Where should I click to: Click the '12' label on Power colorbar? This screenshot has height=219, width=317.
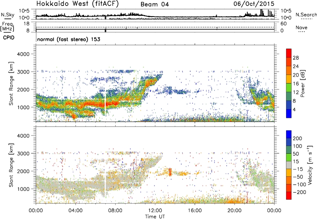(296, 93)
